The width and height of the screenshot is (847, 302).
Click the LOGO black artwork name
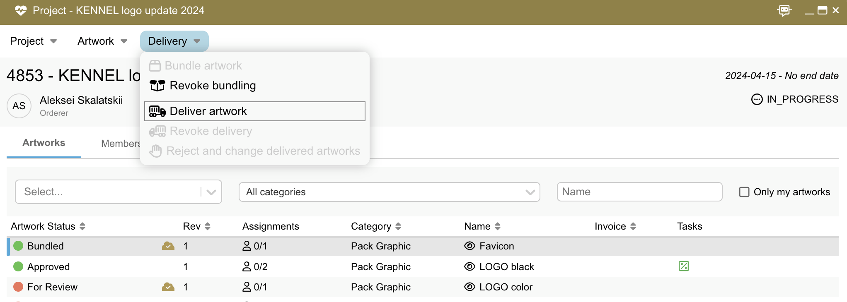(507, 267)
